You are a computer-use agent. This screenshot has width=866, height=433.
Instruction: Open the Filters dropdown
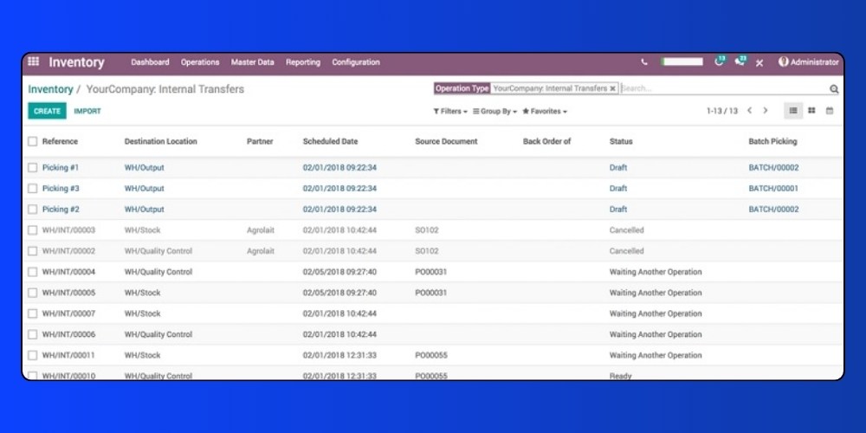pos(450,111)
